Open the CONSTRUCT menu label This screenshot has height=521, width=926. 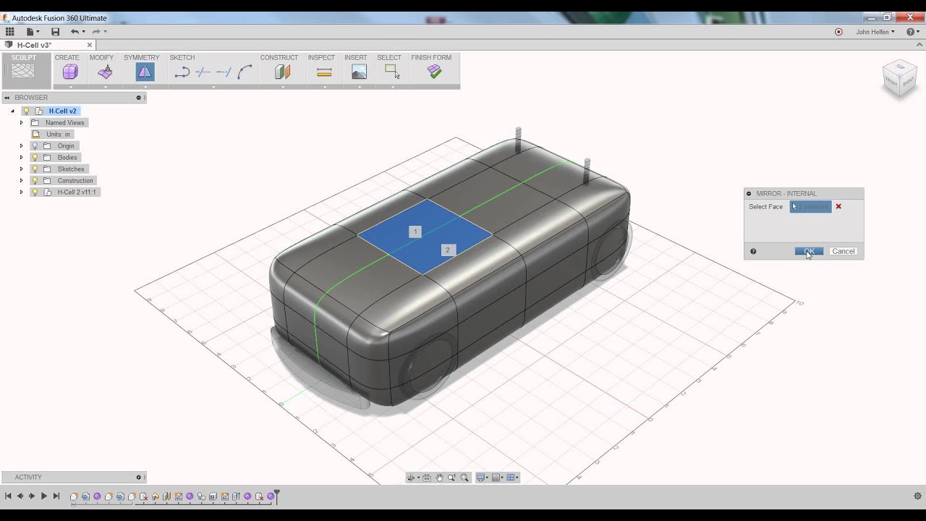tap(279, 58)
